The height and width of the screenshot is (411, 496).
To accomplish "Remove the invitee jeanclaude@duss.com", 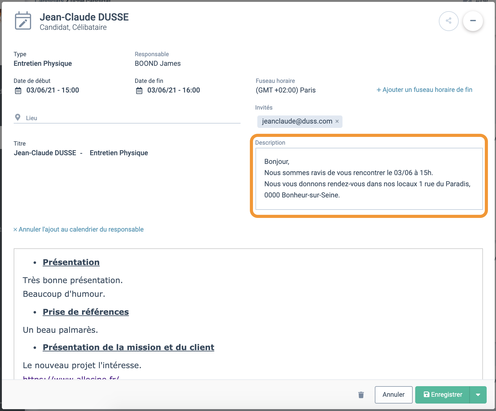I will [337, 121].
